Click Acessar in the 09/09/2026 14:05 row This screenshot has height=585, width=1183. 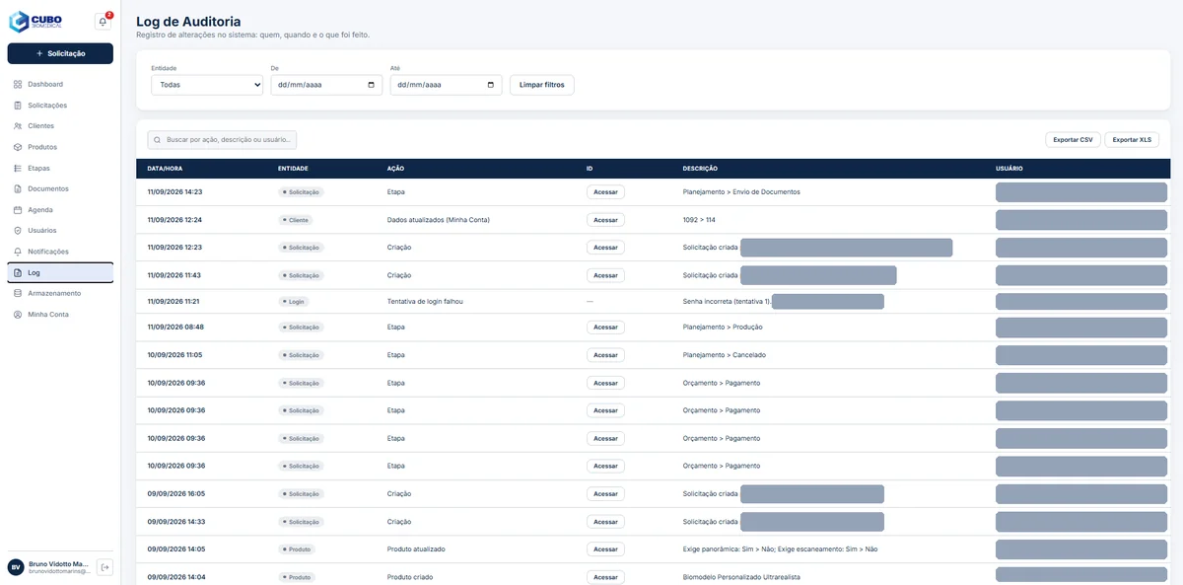605,549
